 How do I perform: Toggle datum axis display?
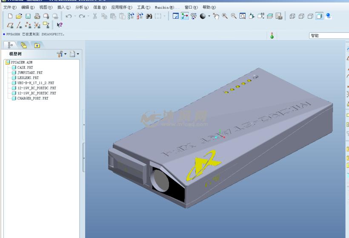19,25
